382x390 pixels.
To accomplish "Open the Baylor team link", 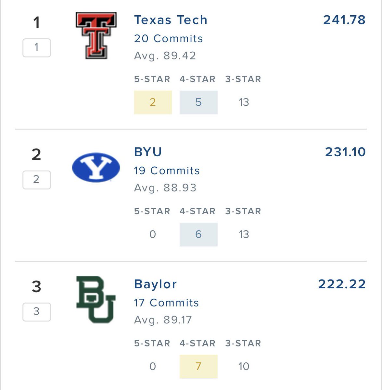I will click(x=155, y=284).
